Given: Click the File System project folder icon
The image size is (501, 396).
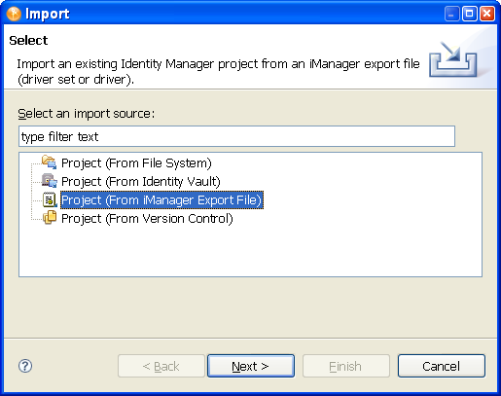Looking at the screenshot, I should pyautogui.click(x=50, y=162).
